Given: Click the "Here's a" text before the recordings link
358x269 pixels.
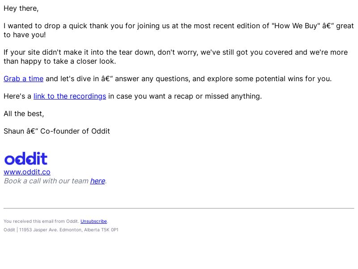Looking at the screenshot, I should (17, 96).
